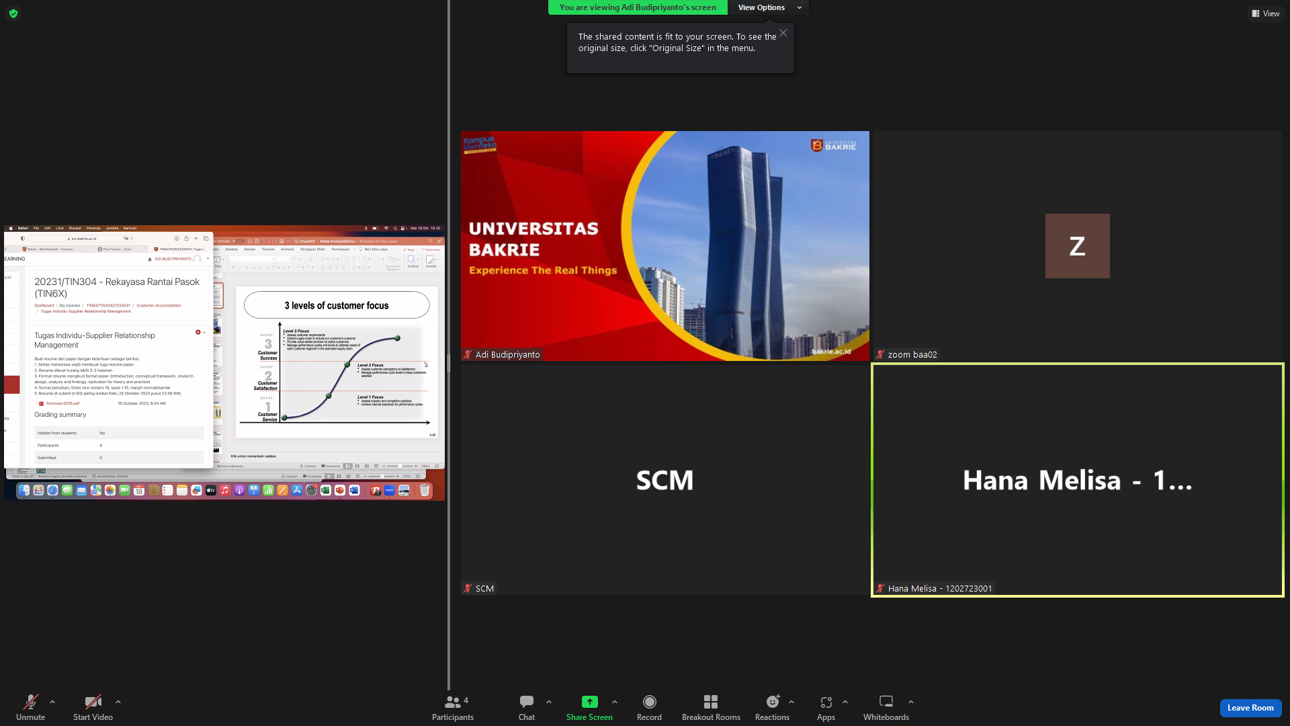Screen dimensions: 1290x726
Task: Click the muted mic icon on SCM tile
Action: pyautogui.click(x=468, y=588)
